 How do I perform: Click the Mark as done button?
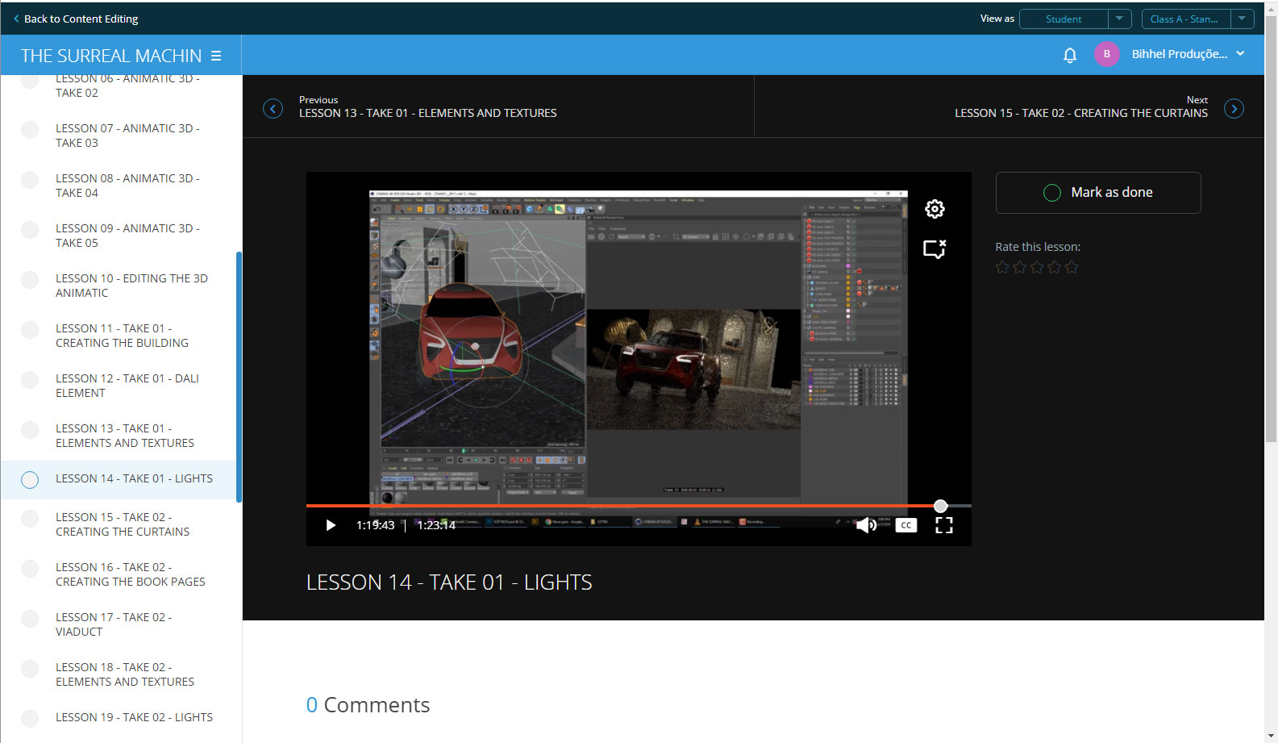tap(1098, 193)
